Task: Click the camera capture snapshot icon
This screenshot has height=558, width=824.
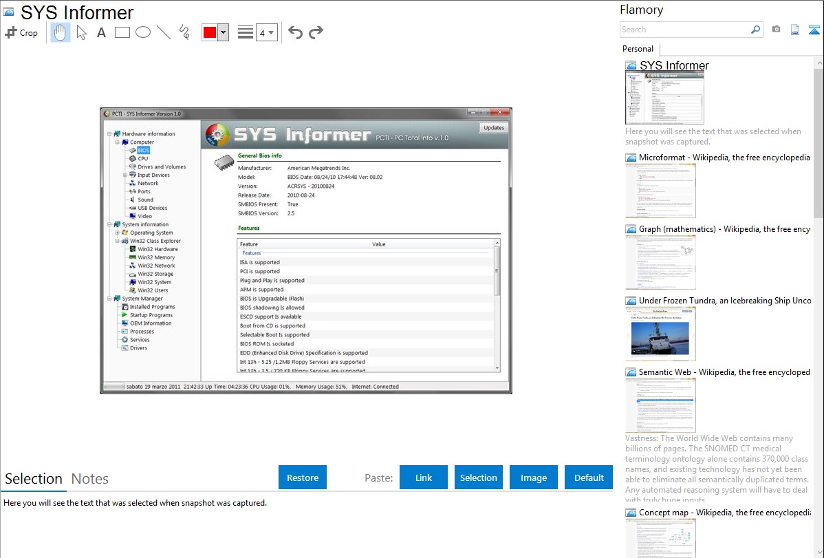Action: pos(776,30)
